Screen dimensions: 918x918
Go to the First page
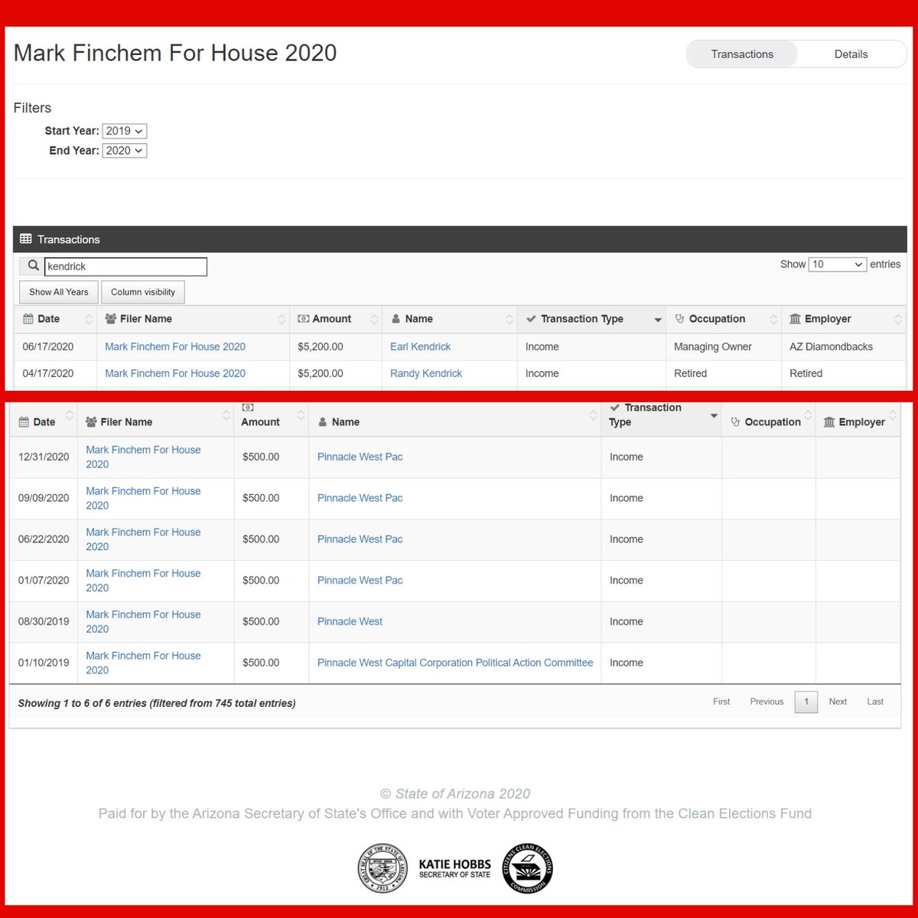[x=721, y=702]
